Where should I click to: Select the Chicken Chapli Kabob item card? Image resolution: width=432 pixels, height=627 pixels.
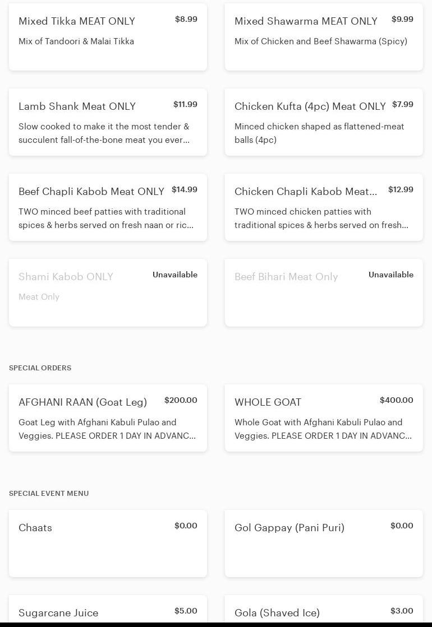coord(306,192)
